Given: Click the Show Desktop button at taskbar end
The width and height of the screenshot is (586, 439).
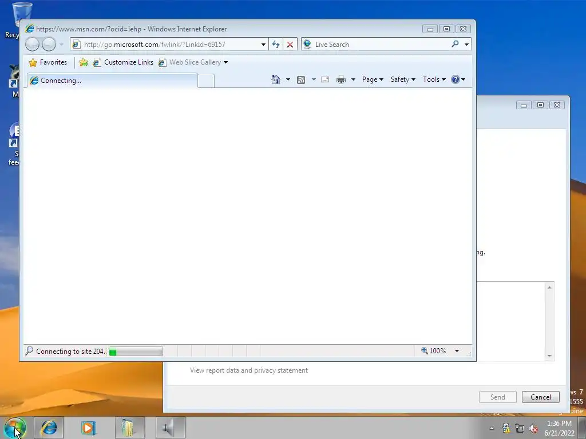Looking at the screenshot, I should pyautogui.click(x=582, y=428).
